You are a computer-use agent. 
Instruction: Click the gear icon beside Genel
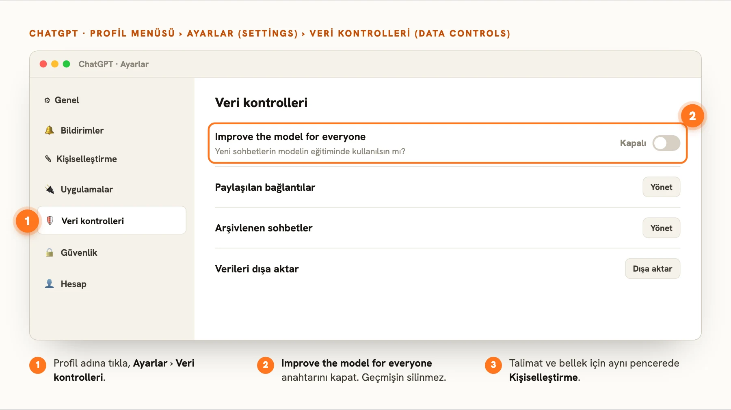pyautogui.click(x=47, y=100)
